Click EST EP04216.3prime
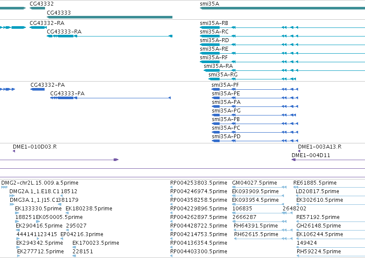 (82, 234)
